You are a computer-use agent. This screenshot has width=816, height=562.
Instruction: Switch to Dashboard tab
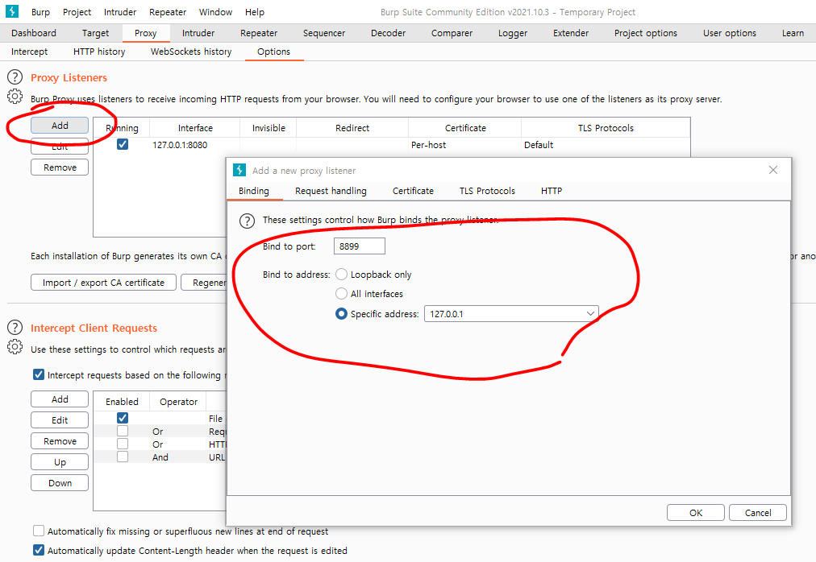pos(34,33)
